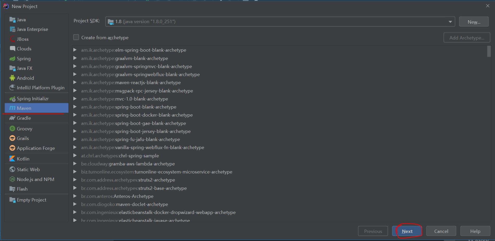Expand chrl-spring-sample node

75,156
